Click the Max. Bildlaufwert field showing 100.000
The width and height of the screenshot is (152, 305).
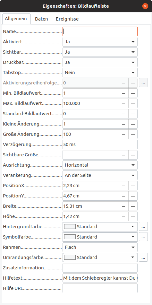tap(91, 103)
